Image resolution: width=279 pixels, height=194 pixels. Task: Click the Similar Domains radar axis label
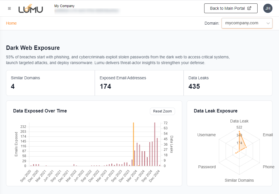coord(239,180)
